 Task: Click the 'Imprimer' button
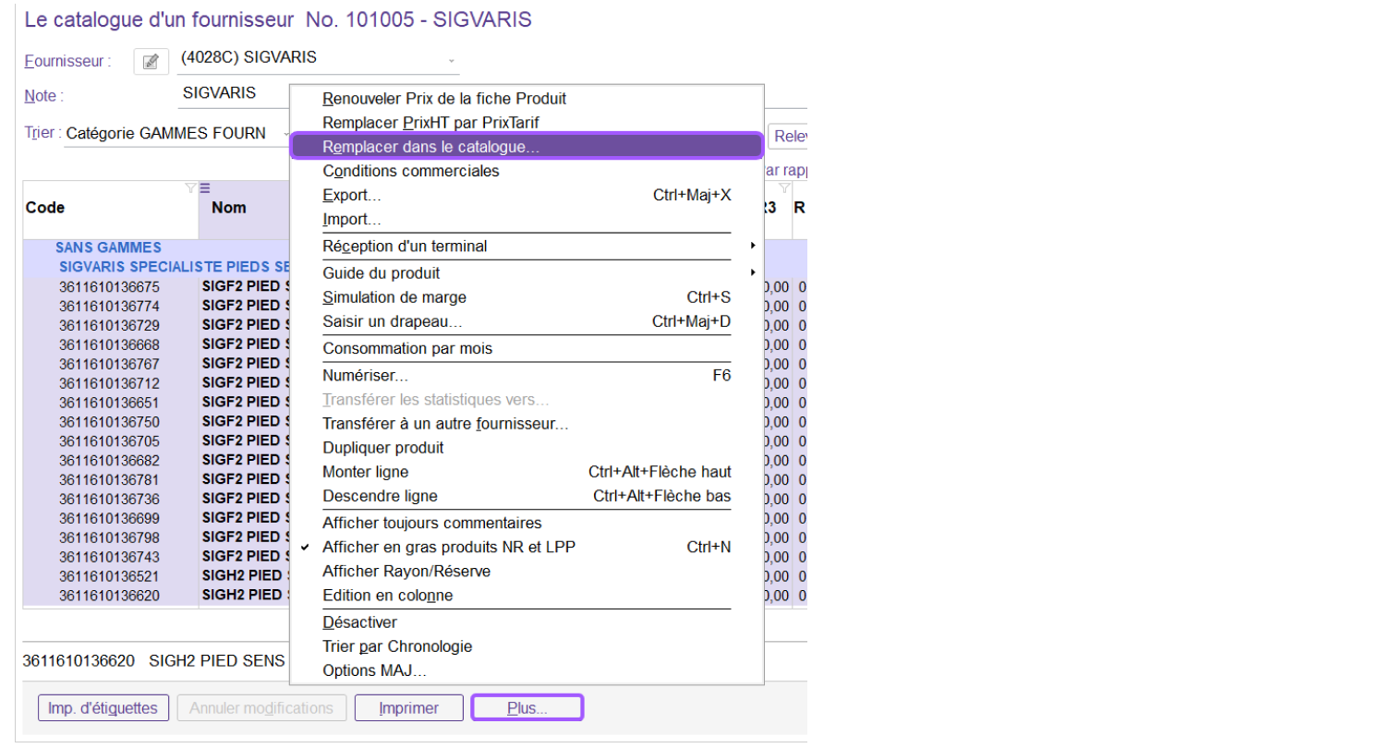click(x=408, y=708)
